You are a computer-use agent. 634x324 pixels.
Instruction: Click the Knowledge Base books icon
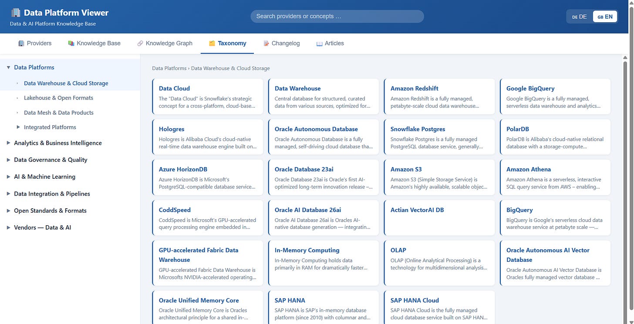71,43
